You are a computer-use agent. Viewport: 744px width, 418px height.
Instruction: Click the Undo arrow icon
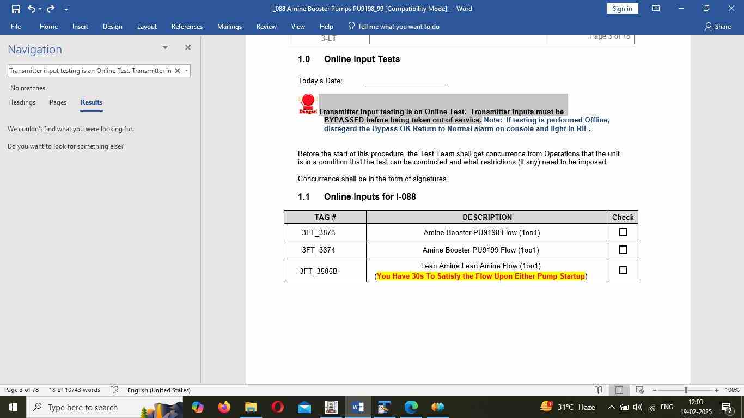click(x=32, y=9)
